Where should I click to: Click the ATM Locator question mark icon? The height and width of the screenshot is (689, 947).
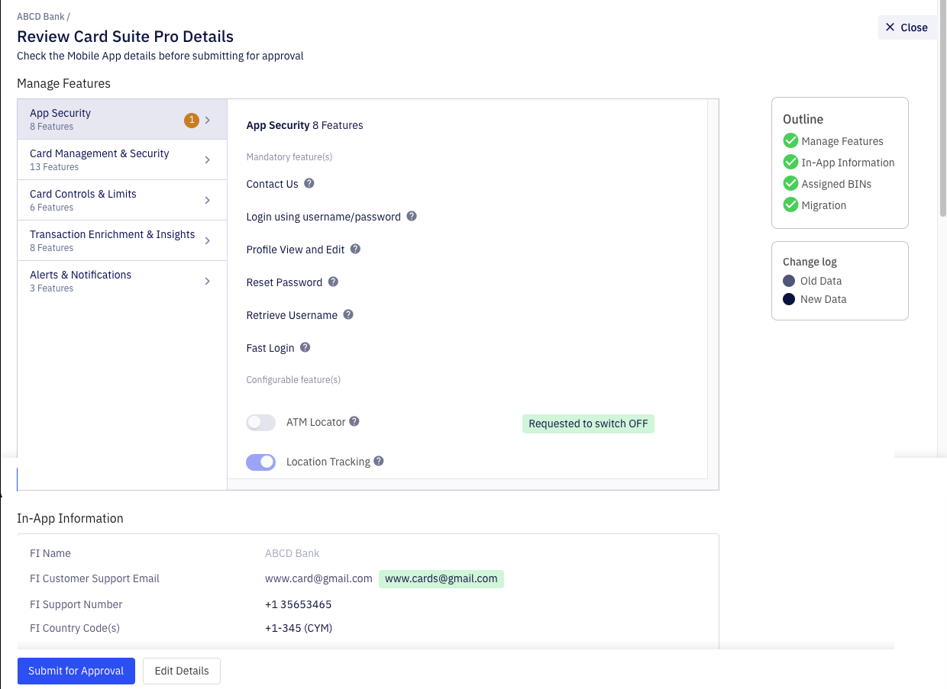point(354,420)
